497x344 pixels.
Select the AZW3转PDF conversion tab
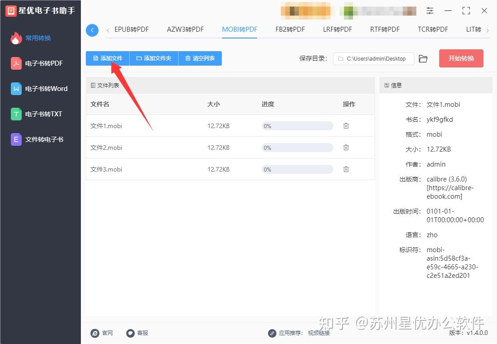point(185,29)
